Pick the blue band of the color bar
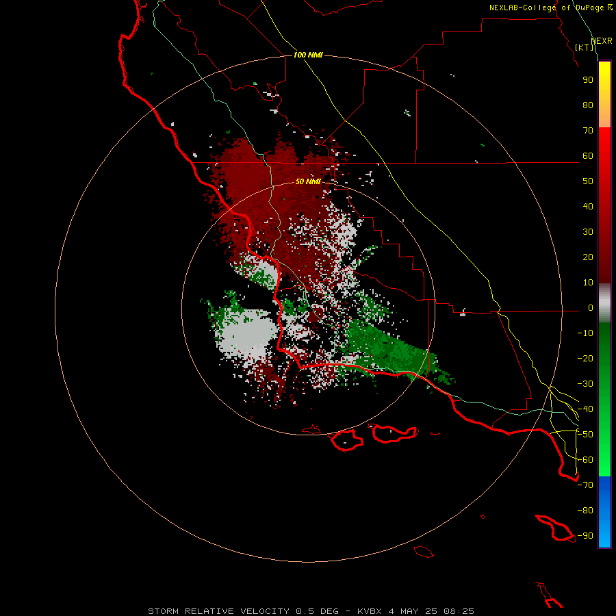The image size is (616, 616). point(604,512)
